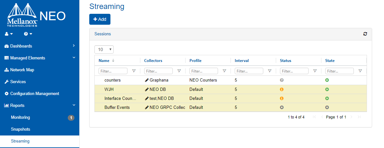The image size is (384, 148).
Task: Open the filter menu for Name column
Action: click(134, 71)
